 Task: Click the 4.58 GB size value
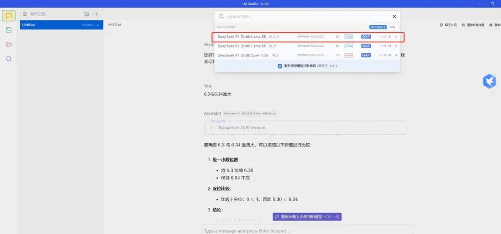385,37
